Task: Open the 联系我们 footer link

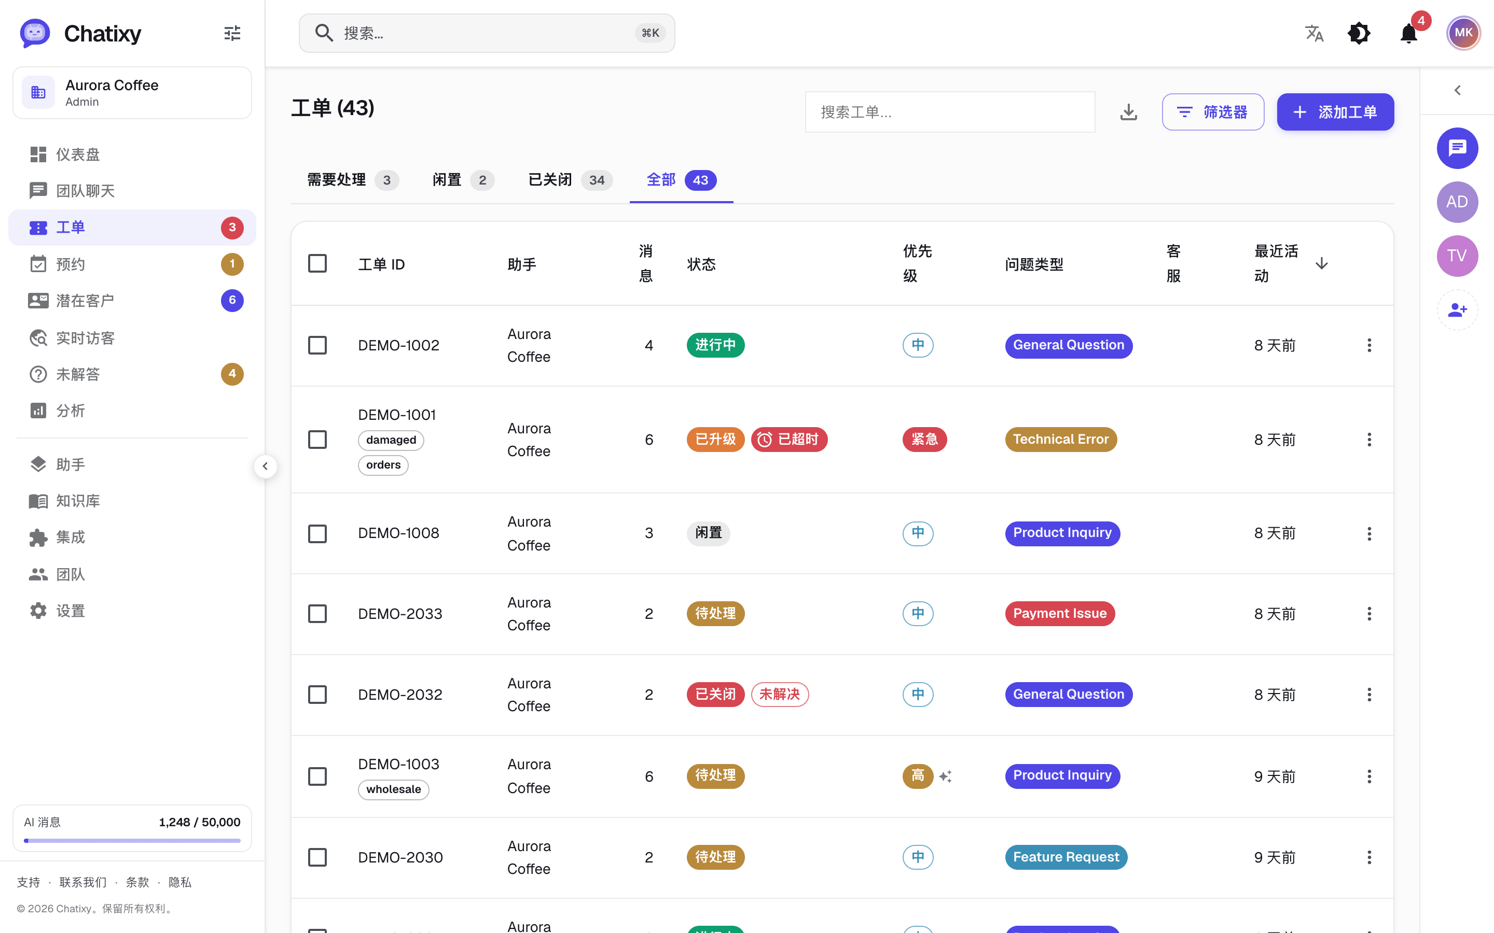Action: [82, 882]
